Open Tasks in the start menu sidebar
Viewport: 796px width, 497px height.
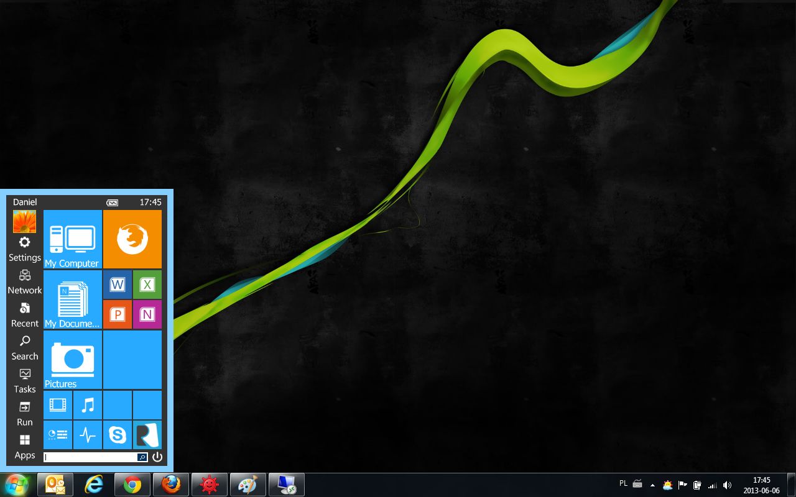(x=25, y=381)
